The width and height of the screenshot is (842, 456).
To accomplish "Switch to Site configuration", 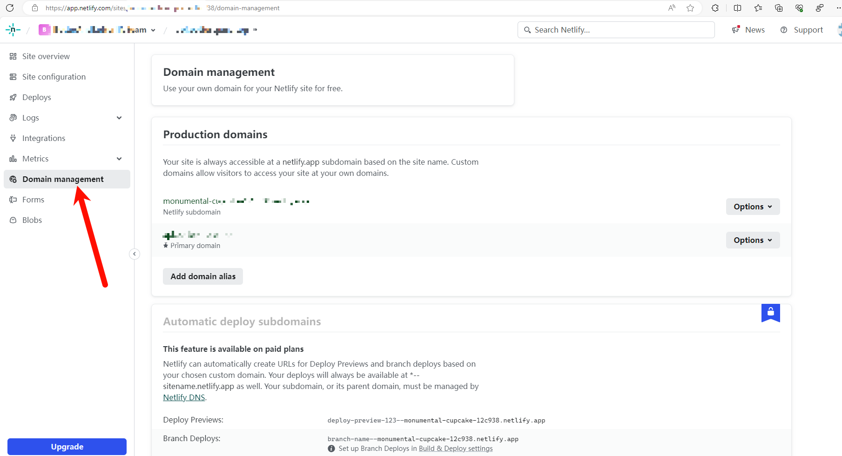I will 54,76.
